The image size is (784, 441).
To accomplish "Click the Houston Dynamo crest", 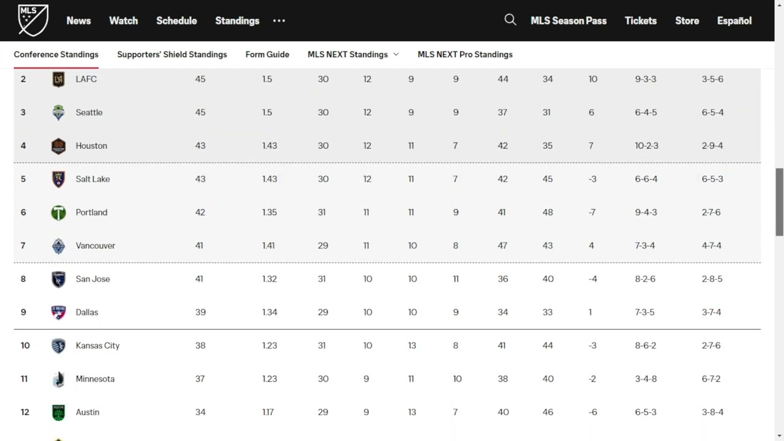I will tap(58, 146).
